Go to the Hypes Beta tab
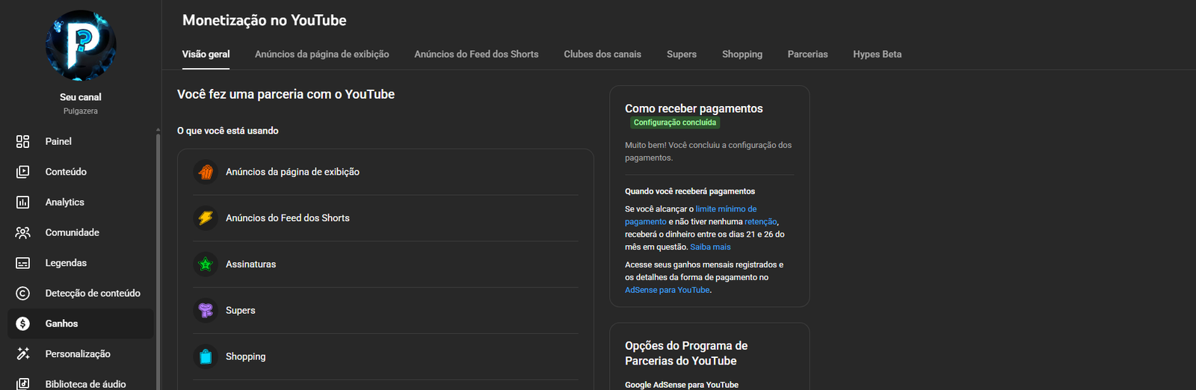Image resolution: width=1196 pixels, height=390 pixels. tap(877, 55)
